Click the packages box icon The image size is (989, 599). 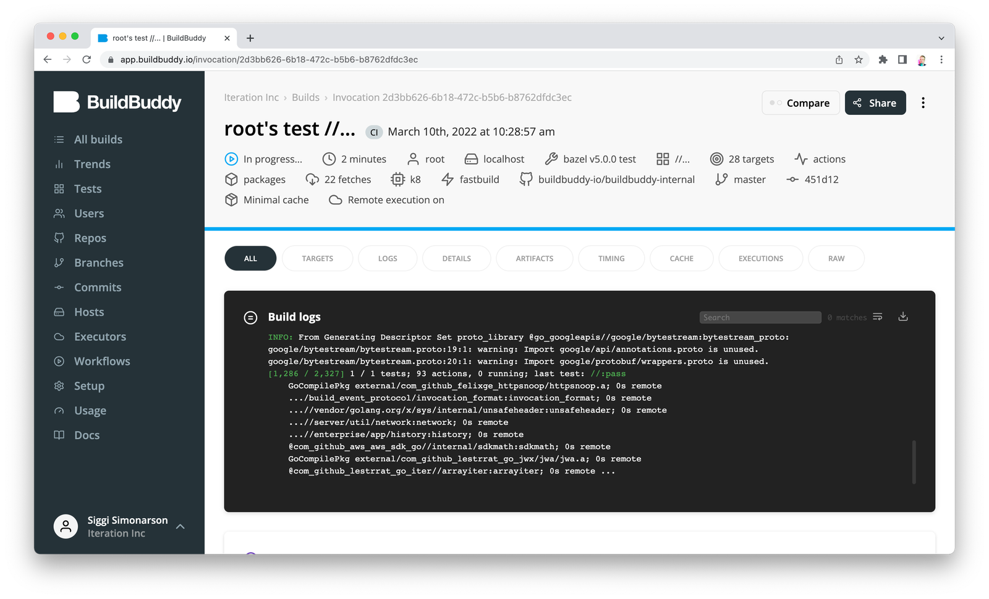tap(231, 180)
